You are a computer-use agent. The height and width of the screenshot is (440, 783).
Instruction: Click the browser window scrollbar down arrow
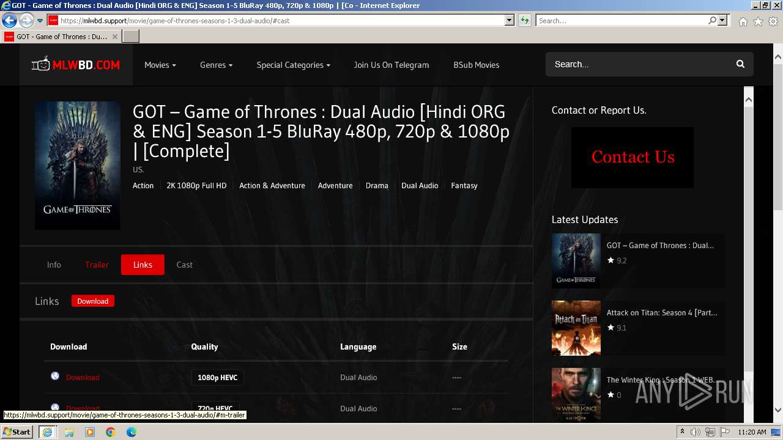pyautogui.click(x=778, y=409)
